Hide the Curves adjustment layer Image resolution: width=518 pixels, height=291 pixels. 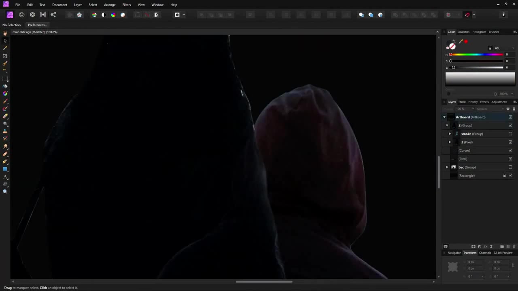510,150
